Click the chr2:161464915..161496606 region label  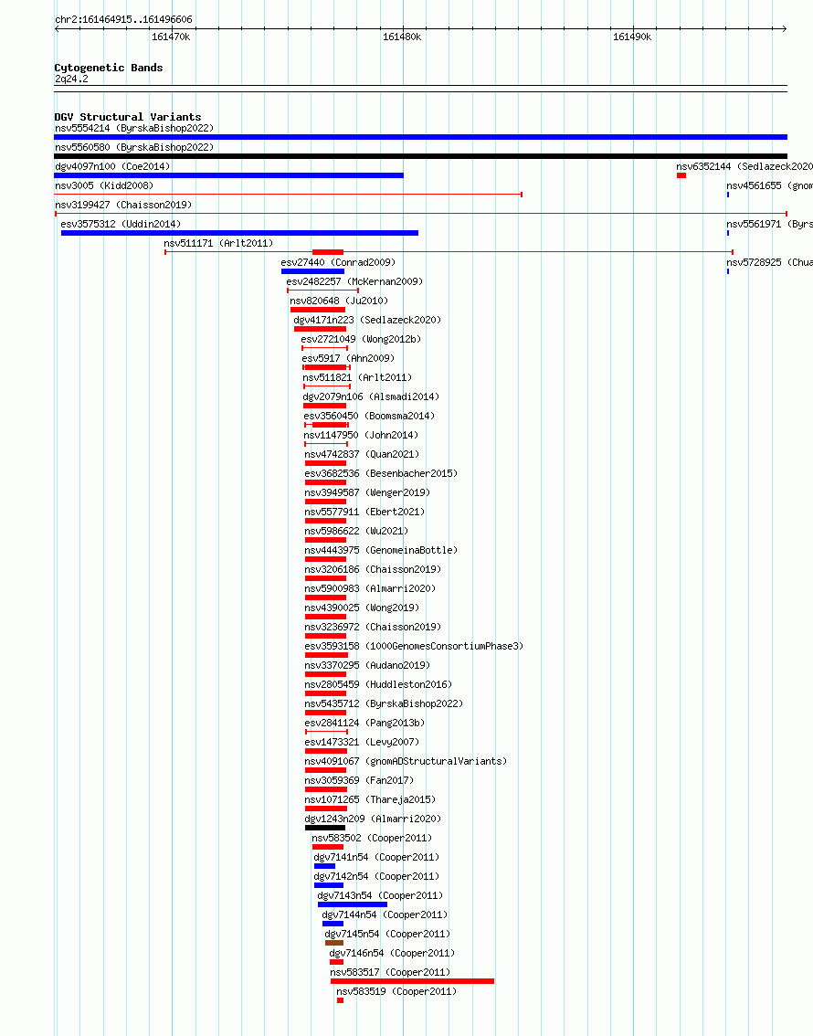(x=123, y=19)
